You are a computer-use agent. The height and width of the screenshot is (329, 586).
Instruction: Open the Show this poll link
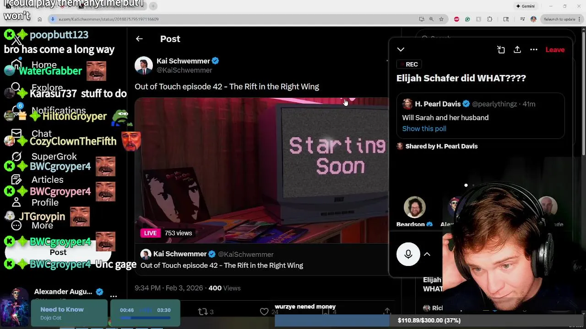pyautogui.click(x=424, y=129)
